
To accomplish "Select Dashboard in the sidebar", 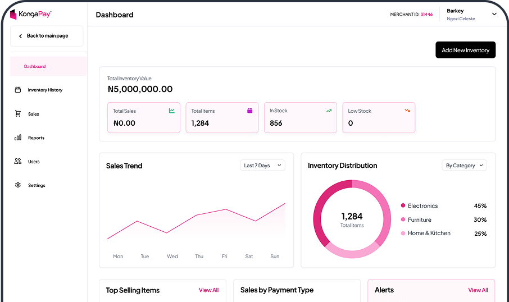I will click(x=35, y=66).
